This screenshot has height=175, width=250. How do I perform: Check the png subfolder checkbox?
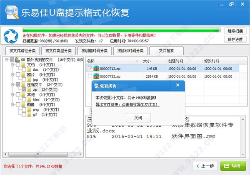[x=24, y=109]
